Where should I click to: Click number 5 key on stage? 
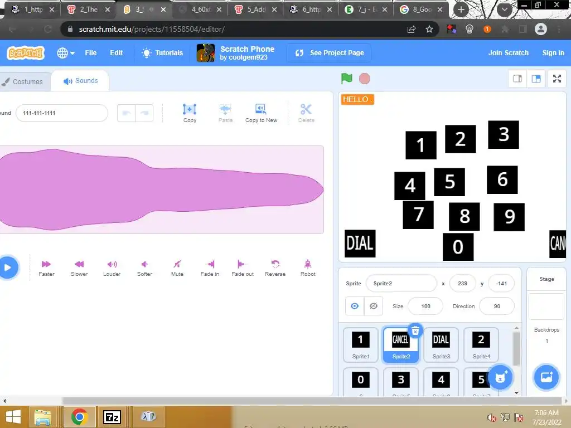click(449, 182)
